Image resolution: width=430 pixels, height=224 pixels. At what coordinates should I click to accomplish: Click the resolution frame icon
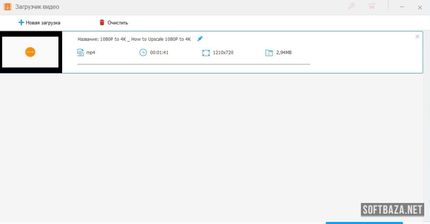tap(206, 53)
